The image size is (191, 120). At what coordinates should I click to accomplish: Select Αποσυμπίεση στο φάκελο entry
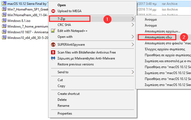168,43
